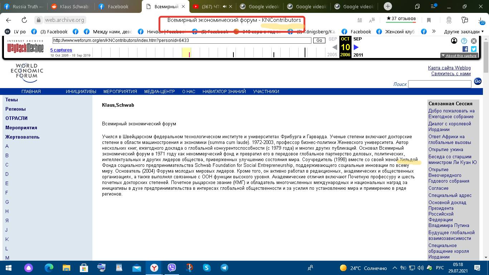Click the Поиск search field
This screenshot has height=275, width=489.
click(x=439, y=84)
